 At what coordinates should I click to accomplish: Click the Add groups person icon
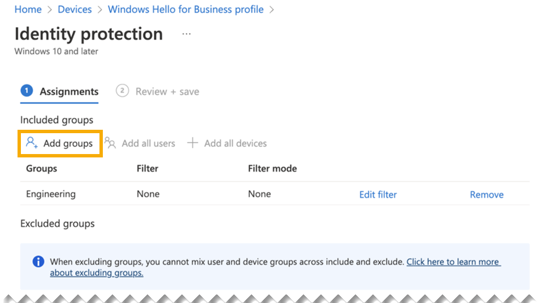(32, 143)
